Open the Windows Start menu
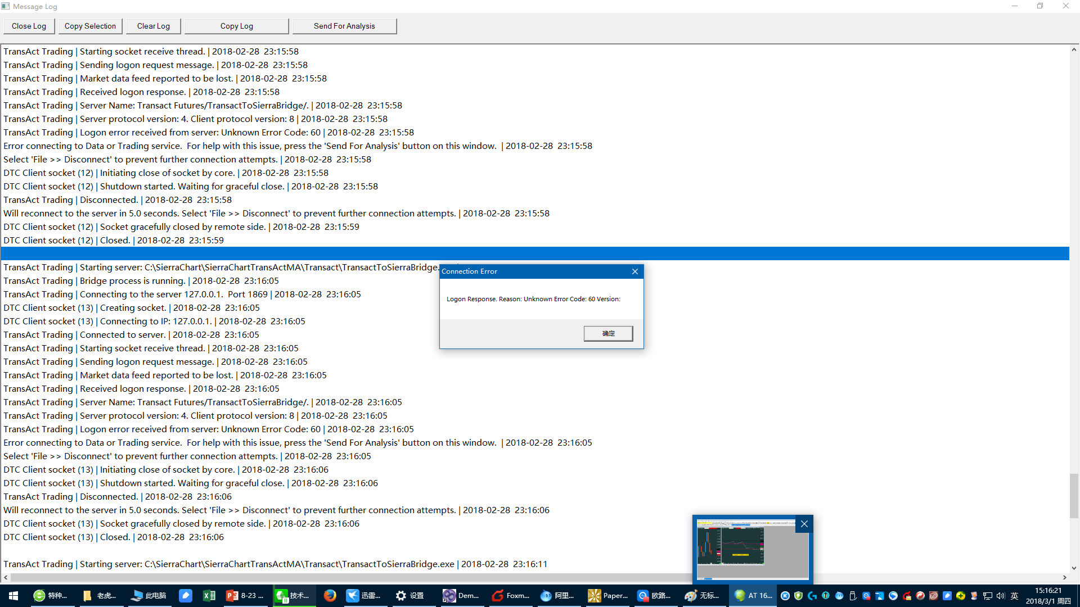 (13, 595)
